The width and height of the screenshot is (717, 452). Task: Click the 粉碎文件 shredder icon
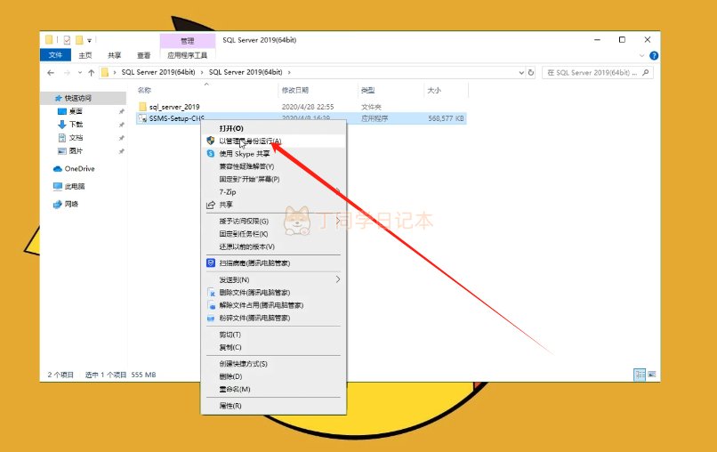point(211,318)
